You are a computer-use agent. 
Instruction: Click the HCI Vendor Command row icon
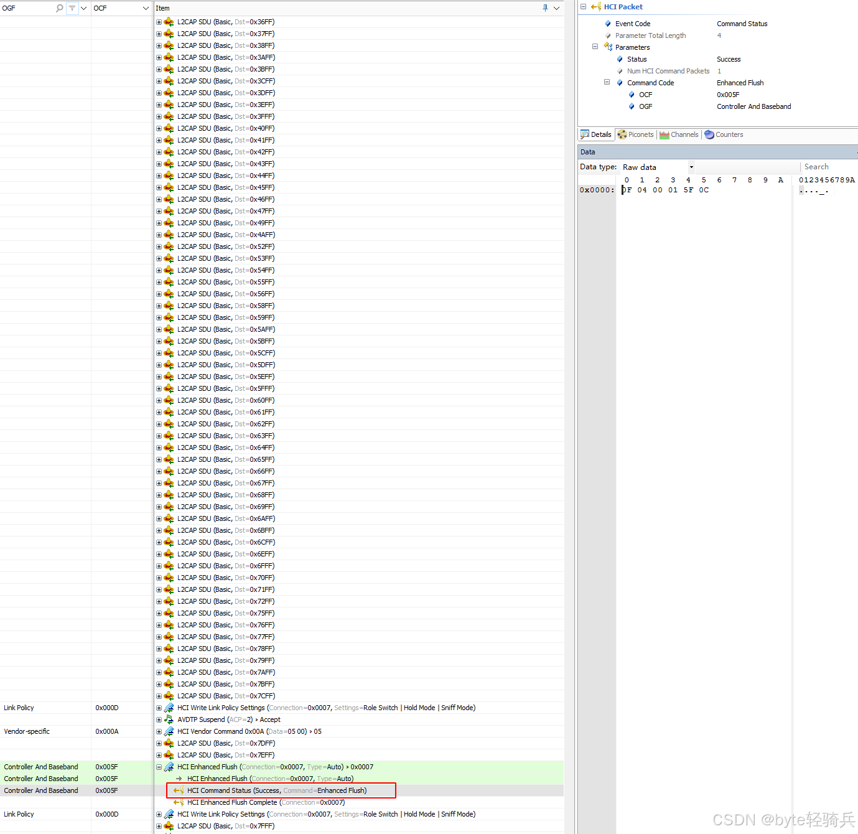point(169,731)
